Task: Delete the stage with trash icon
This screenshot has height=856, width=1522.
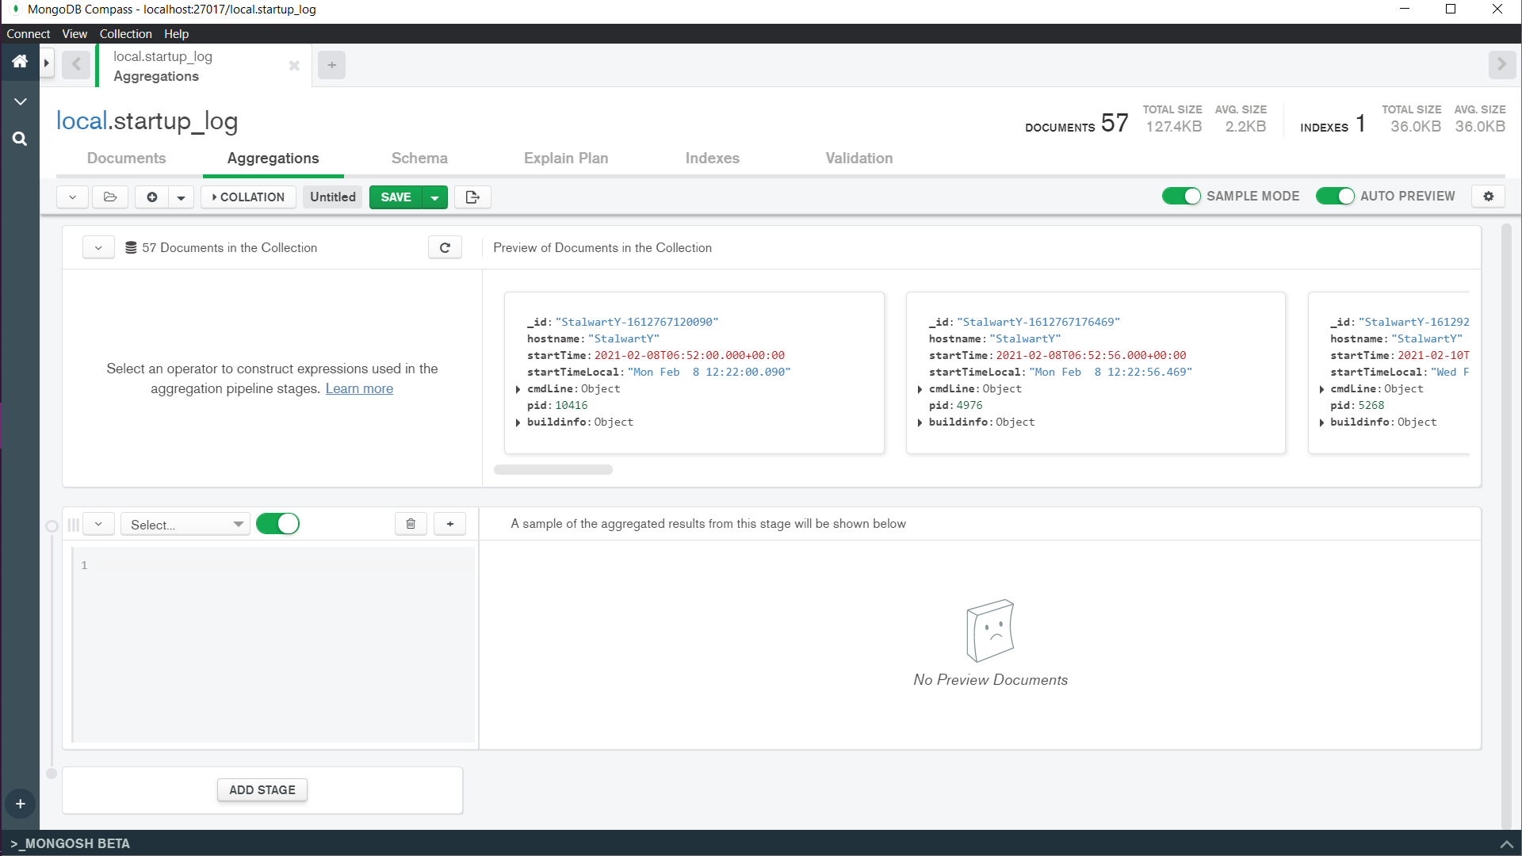Action: (x=411, y=524)
